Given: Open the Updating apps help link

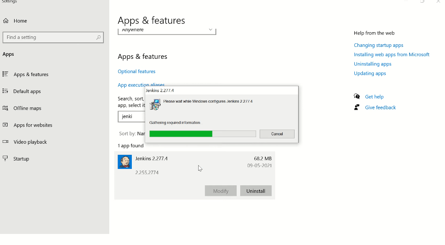Looking at the screenshot, I should click(370, 73).
